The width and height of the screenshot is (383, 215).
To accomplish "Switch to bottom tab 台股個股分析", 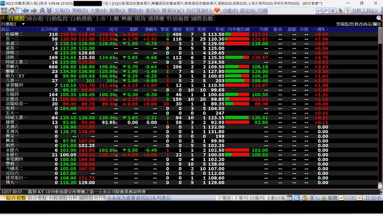I will 63,198.
